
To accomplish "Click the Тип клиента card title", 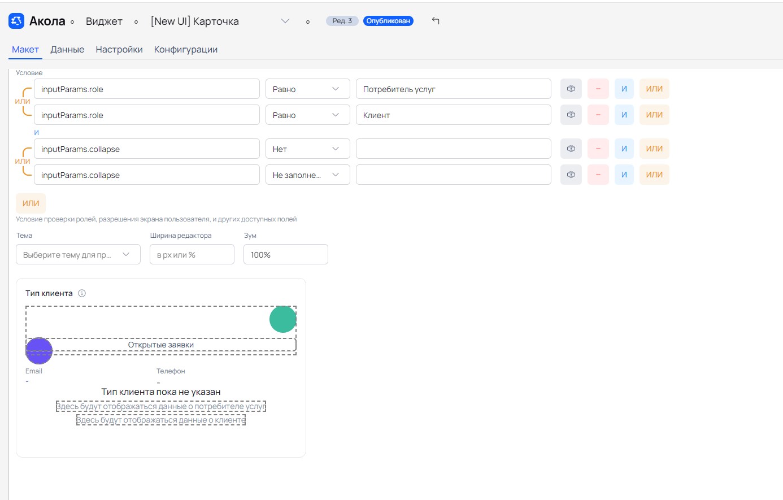I will click(49, 293).
